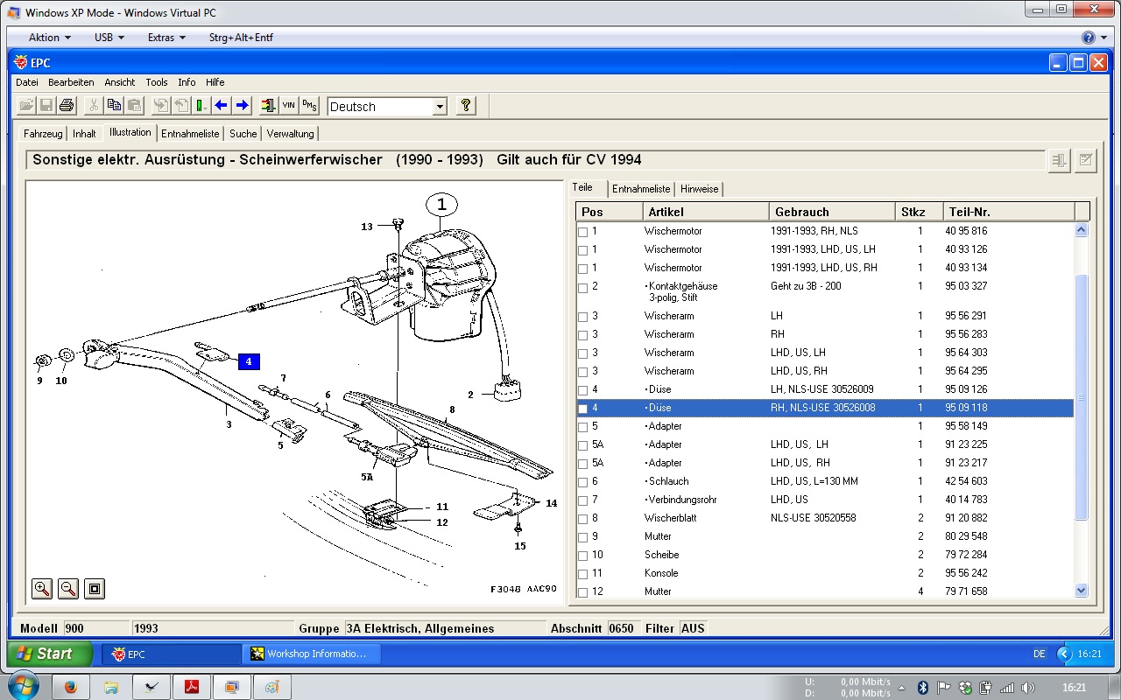Screen dimensions: 1121x700
Task: Select the Verbindungsrohr row text
Action: point(680,500)
